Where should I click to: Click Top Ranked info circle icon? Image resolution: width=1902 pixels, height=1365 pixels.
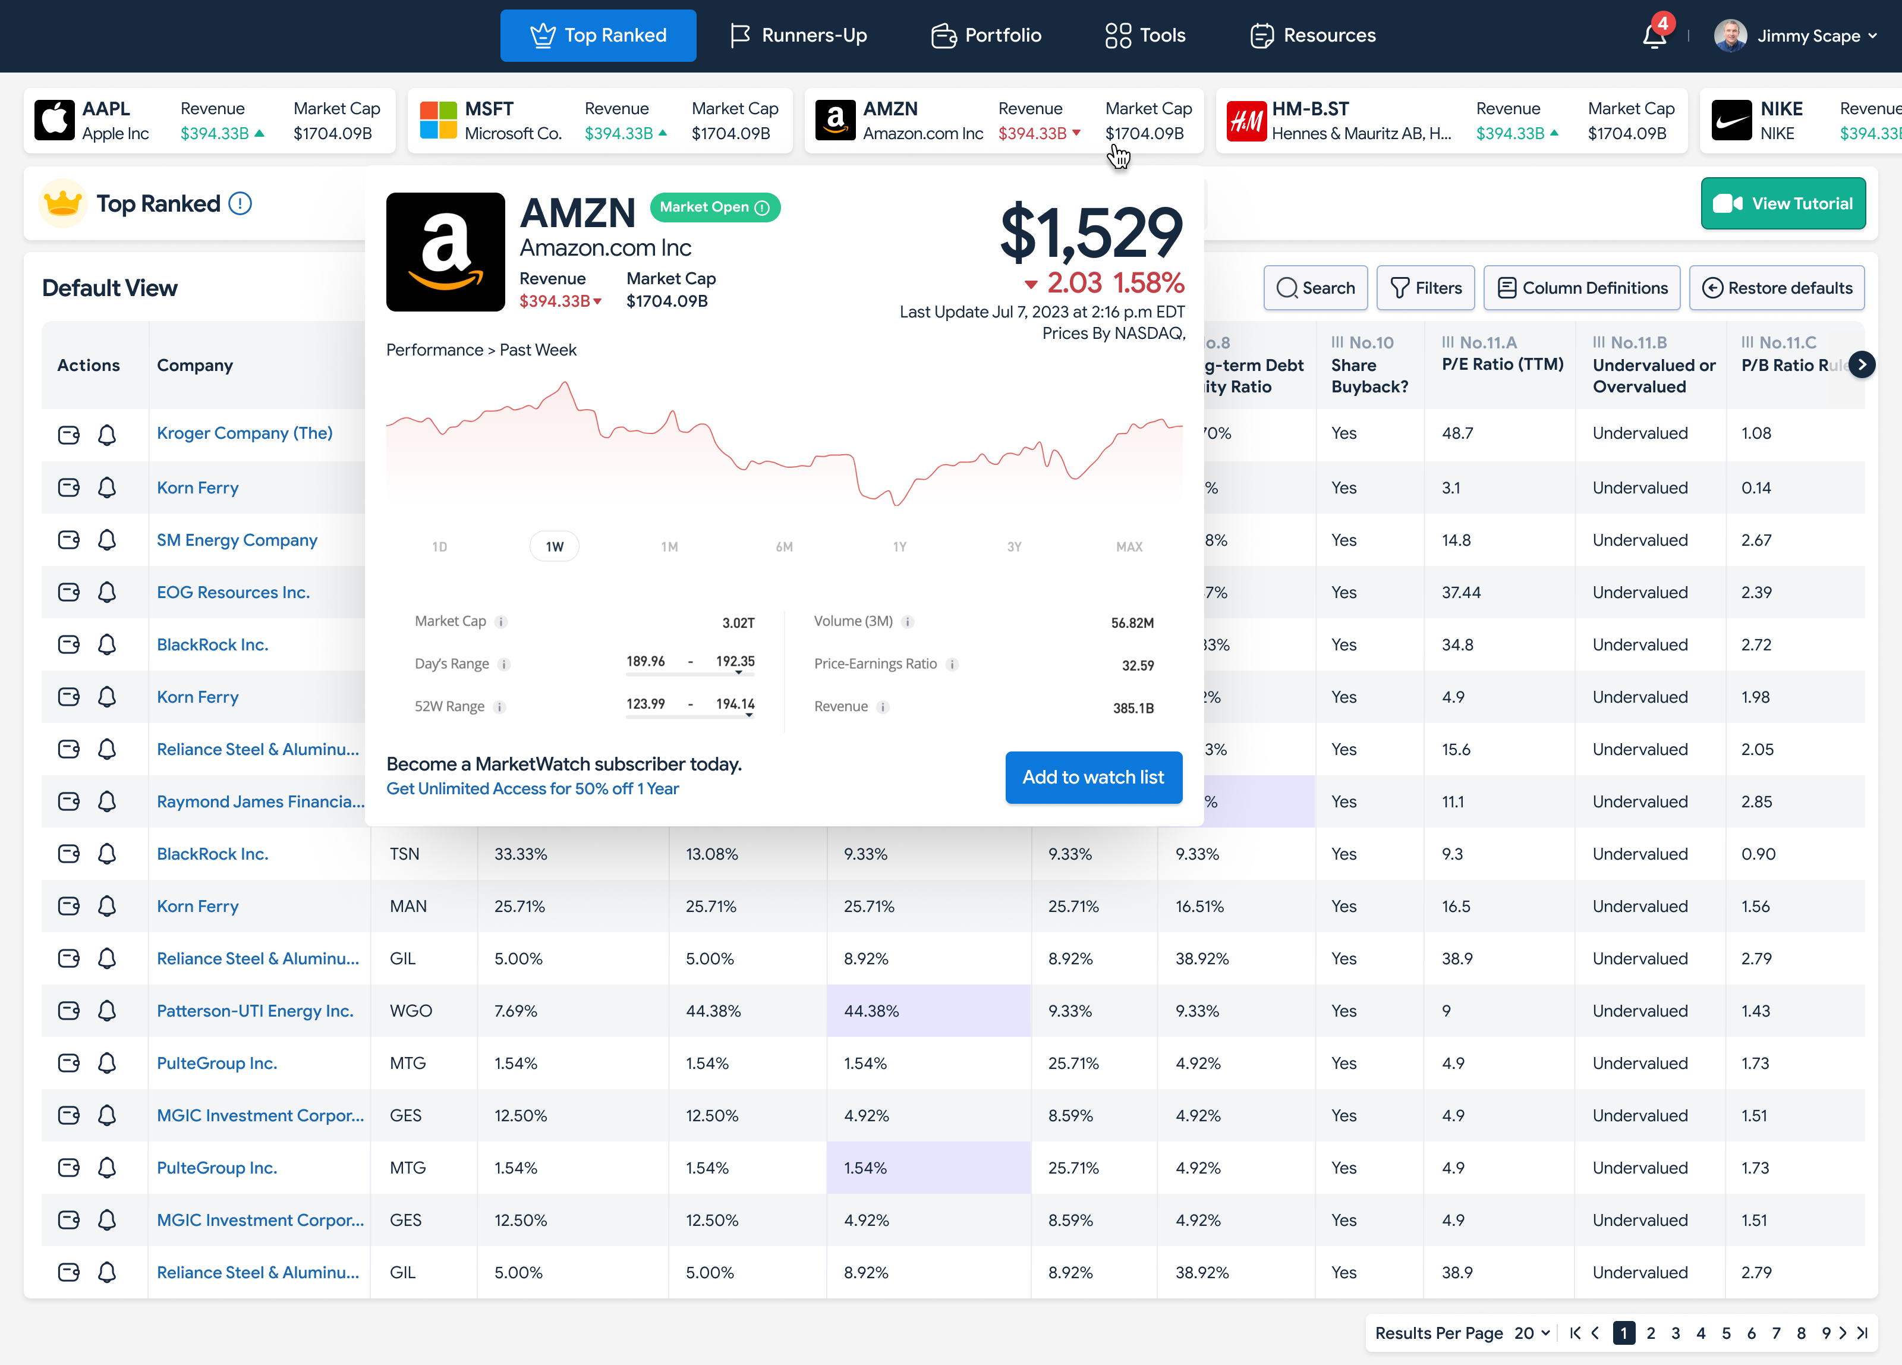(240, 204)
